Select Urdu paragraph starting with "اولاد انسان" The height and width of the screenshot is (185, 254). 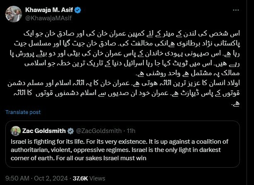click(x=141, y=85)
